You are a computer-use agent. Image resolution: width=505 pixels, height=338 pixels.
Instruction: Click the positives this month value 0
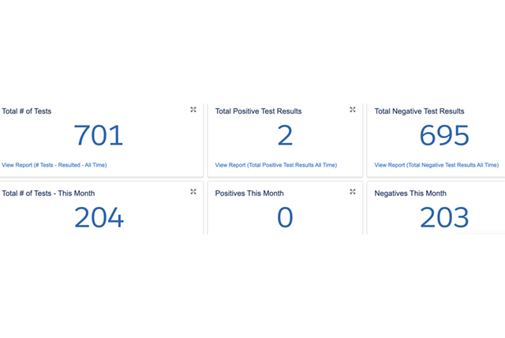click(285, 217)
